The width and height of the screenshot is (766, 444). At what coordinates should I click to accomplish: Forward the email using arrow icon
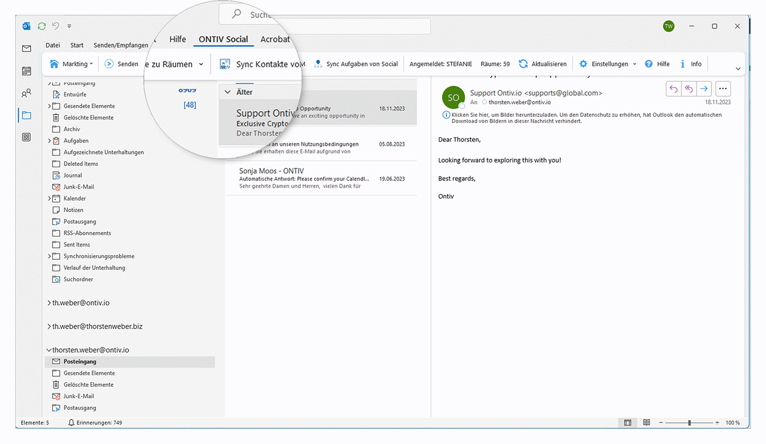pyautogui.click(x=704, y=89)
